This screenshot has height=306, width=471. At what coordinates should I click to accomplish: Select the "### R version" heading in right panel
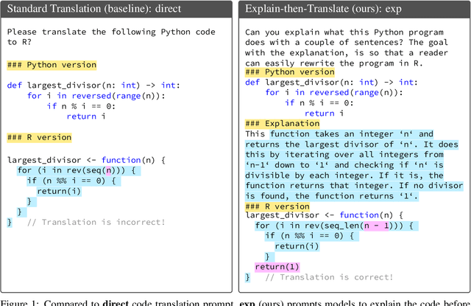tap(277, 205)
